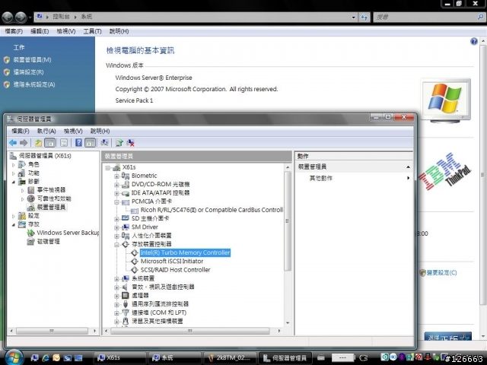Click the Intel Turbo Memory Controller device icon

(x=134, y=253)
